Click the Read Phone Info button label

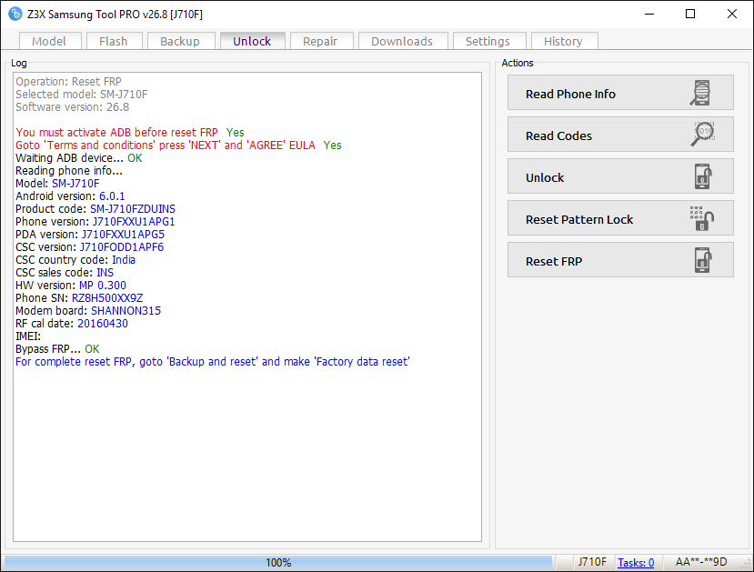(x=570, y=95)
